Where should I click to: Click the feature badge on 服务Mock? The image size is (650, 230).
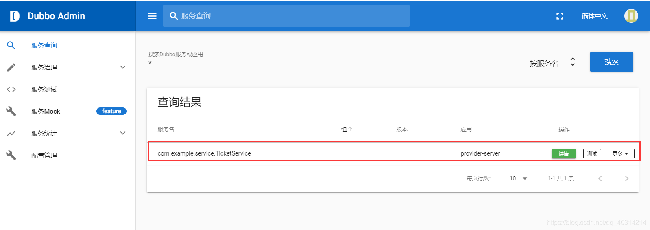click(x=111, y=111)
